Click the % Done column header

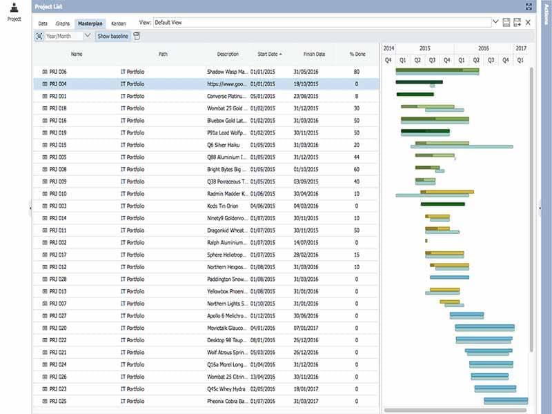tap(357, 54)
